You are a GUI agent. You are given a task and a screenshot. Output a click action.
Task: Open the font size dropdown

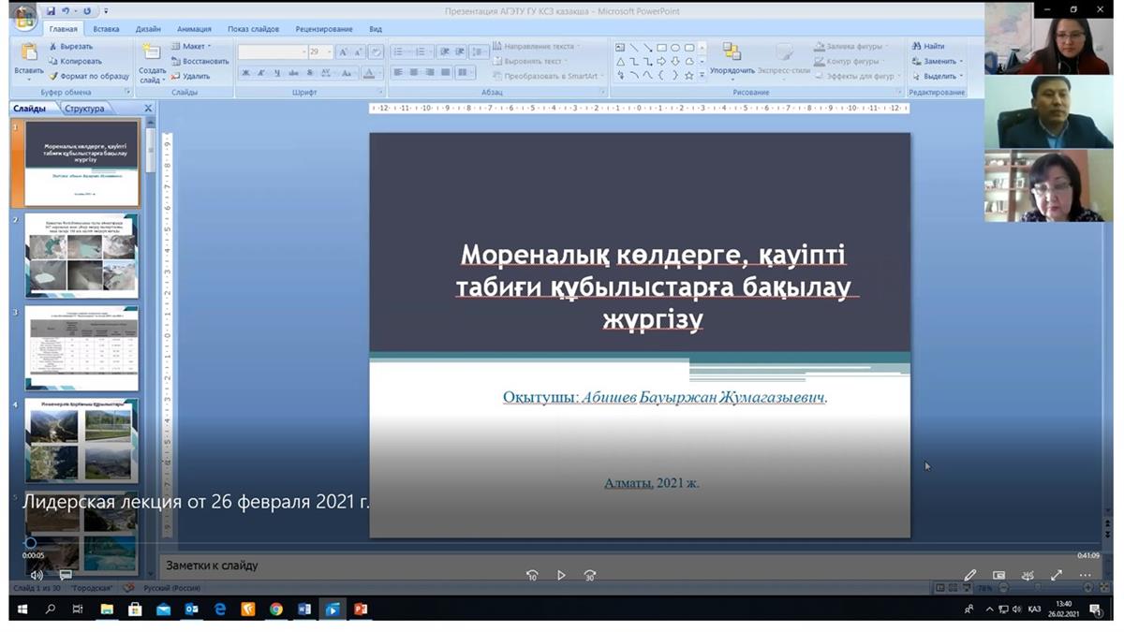click(329, 52)
